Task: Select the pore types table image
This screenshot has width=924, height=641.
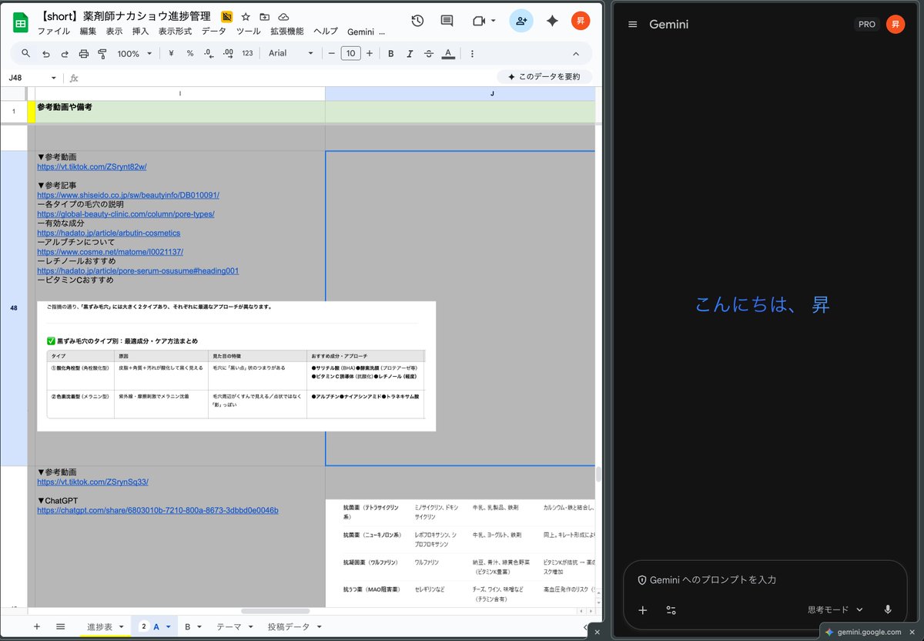Action: tap(236, 366)
